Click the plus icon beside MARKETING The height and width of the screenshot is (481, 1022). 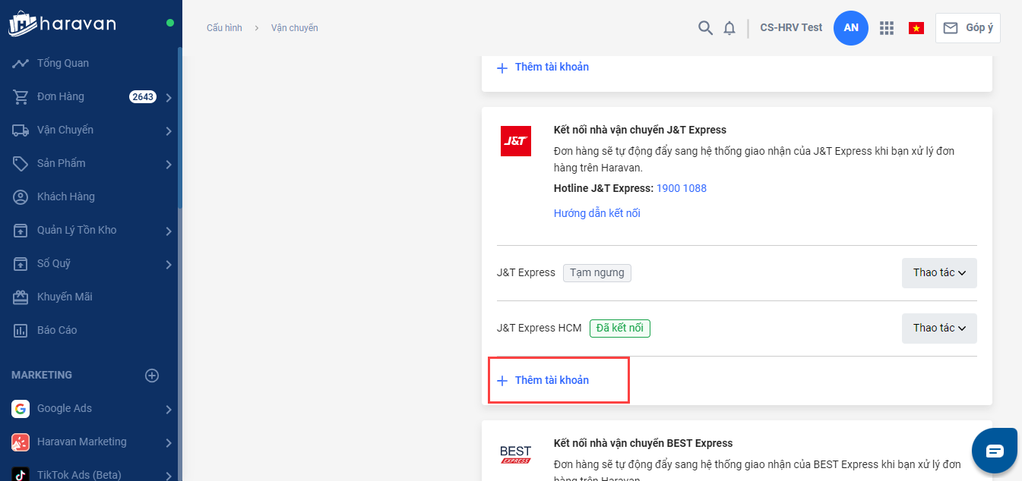pyautogui.click(x=152, y=375)
